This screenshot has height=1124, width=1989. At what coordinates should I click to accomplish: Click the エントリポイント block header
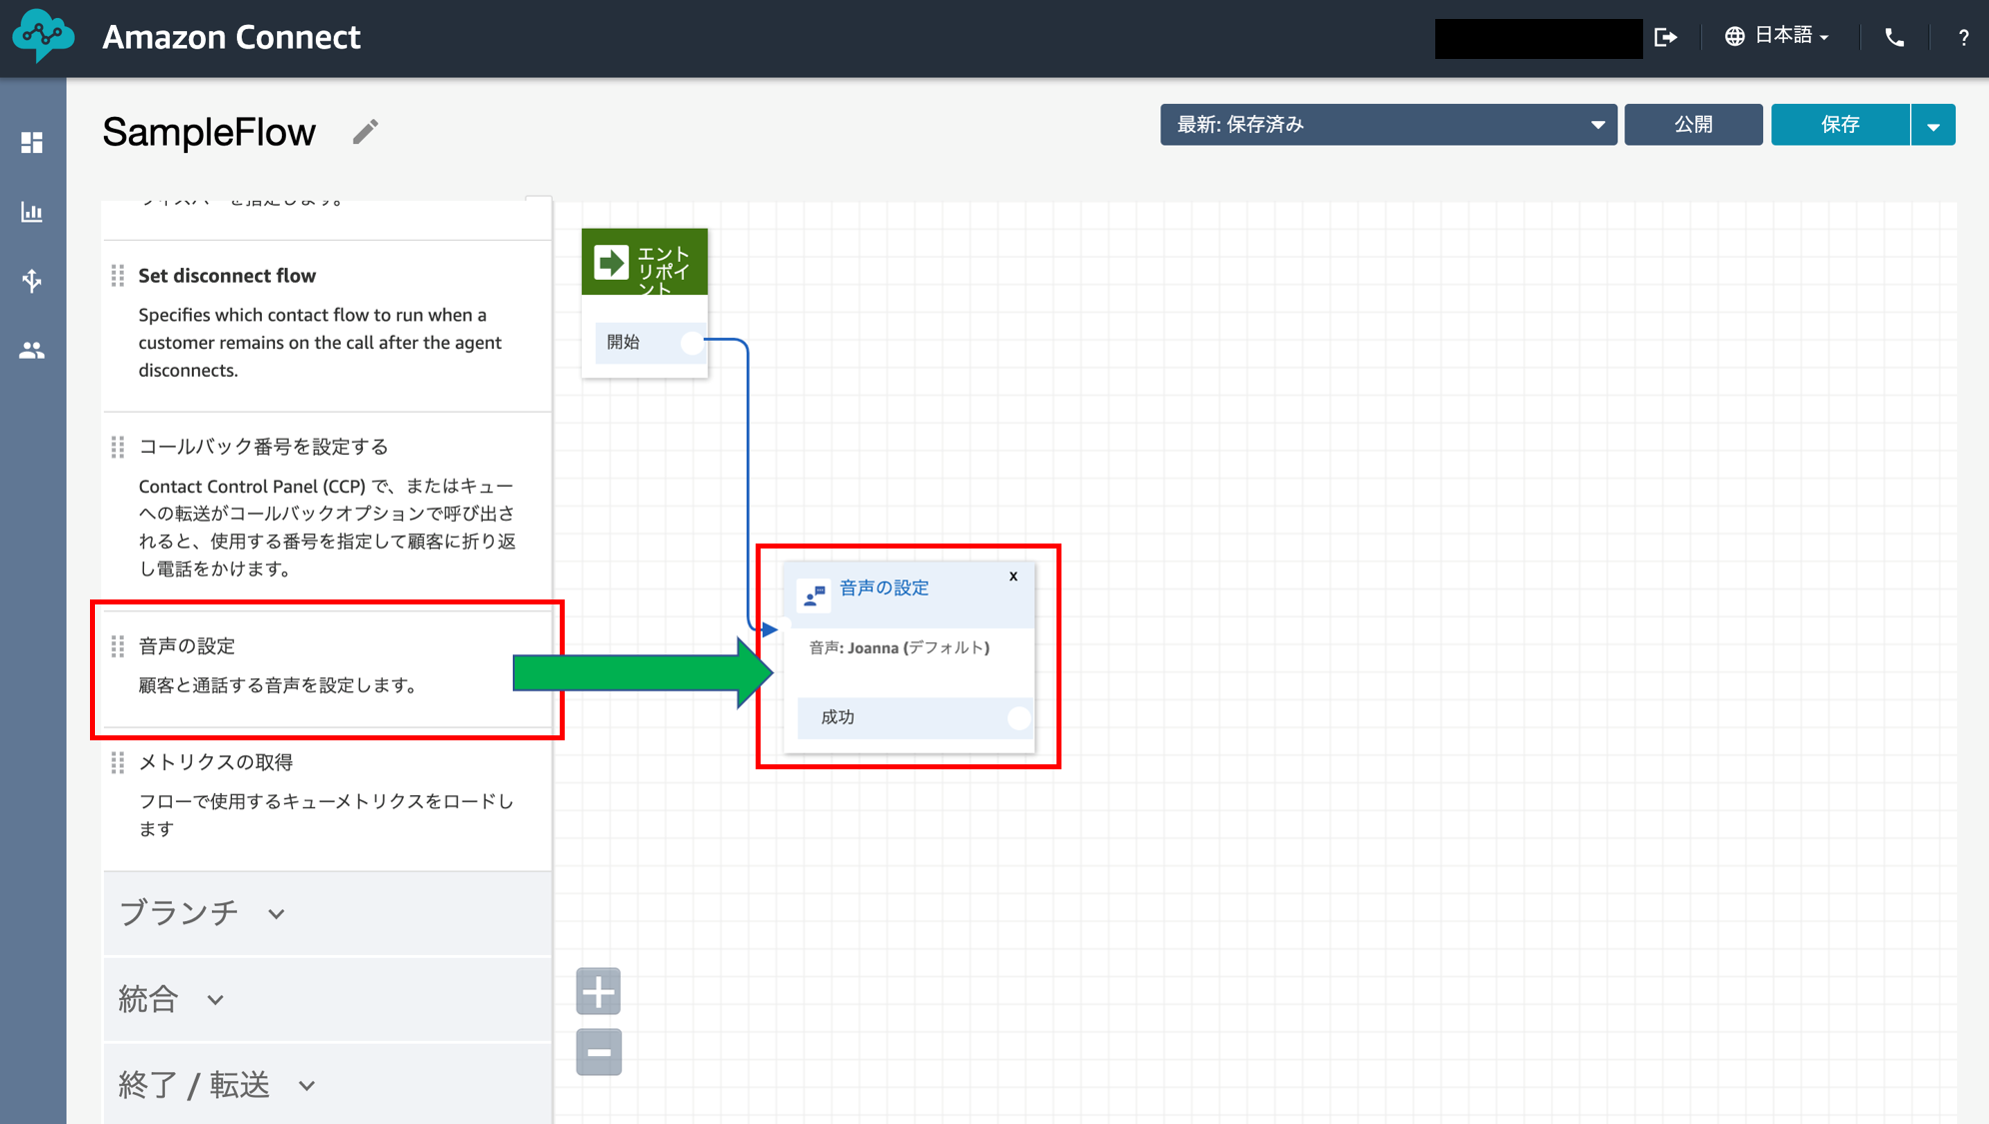tap(645, 262)
